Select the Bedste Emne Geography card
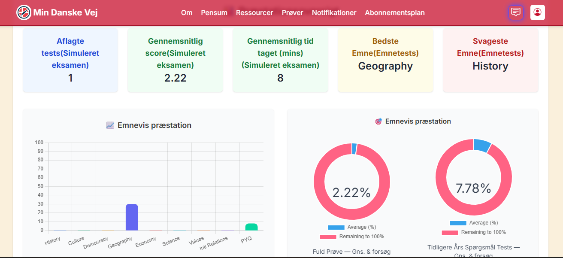This screenshot has width=563, height=258. click(x=385, y=60)
